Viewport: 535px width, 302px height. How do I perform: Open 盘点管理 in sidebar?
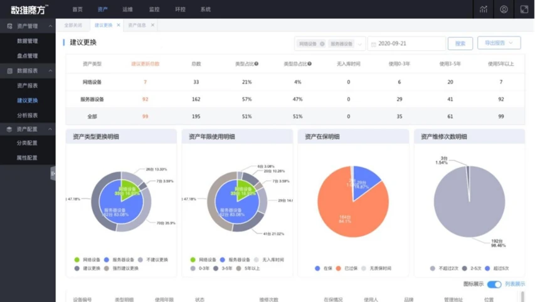pos(28,56)
